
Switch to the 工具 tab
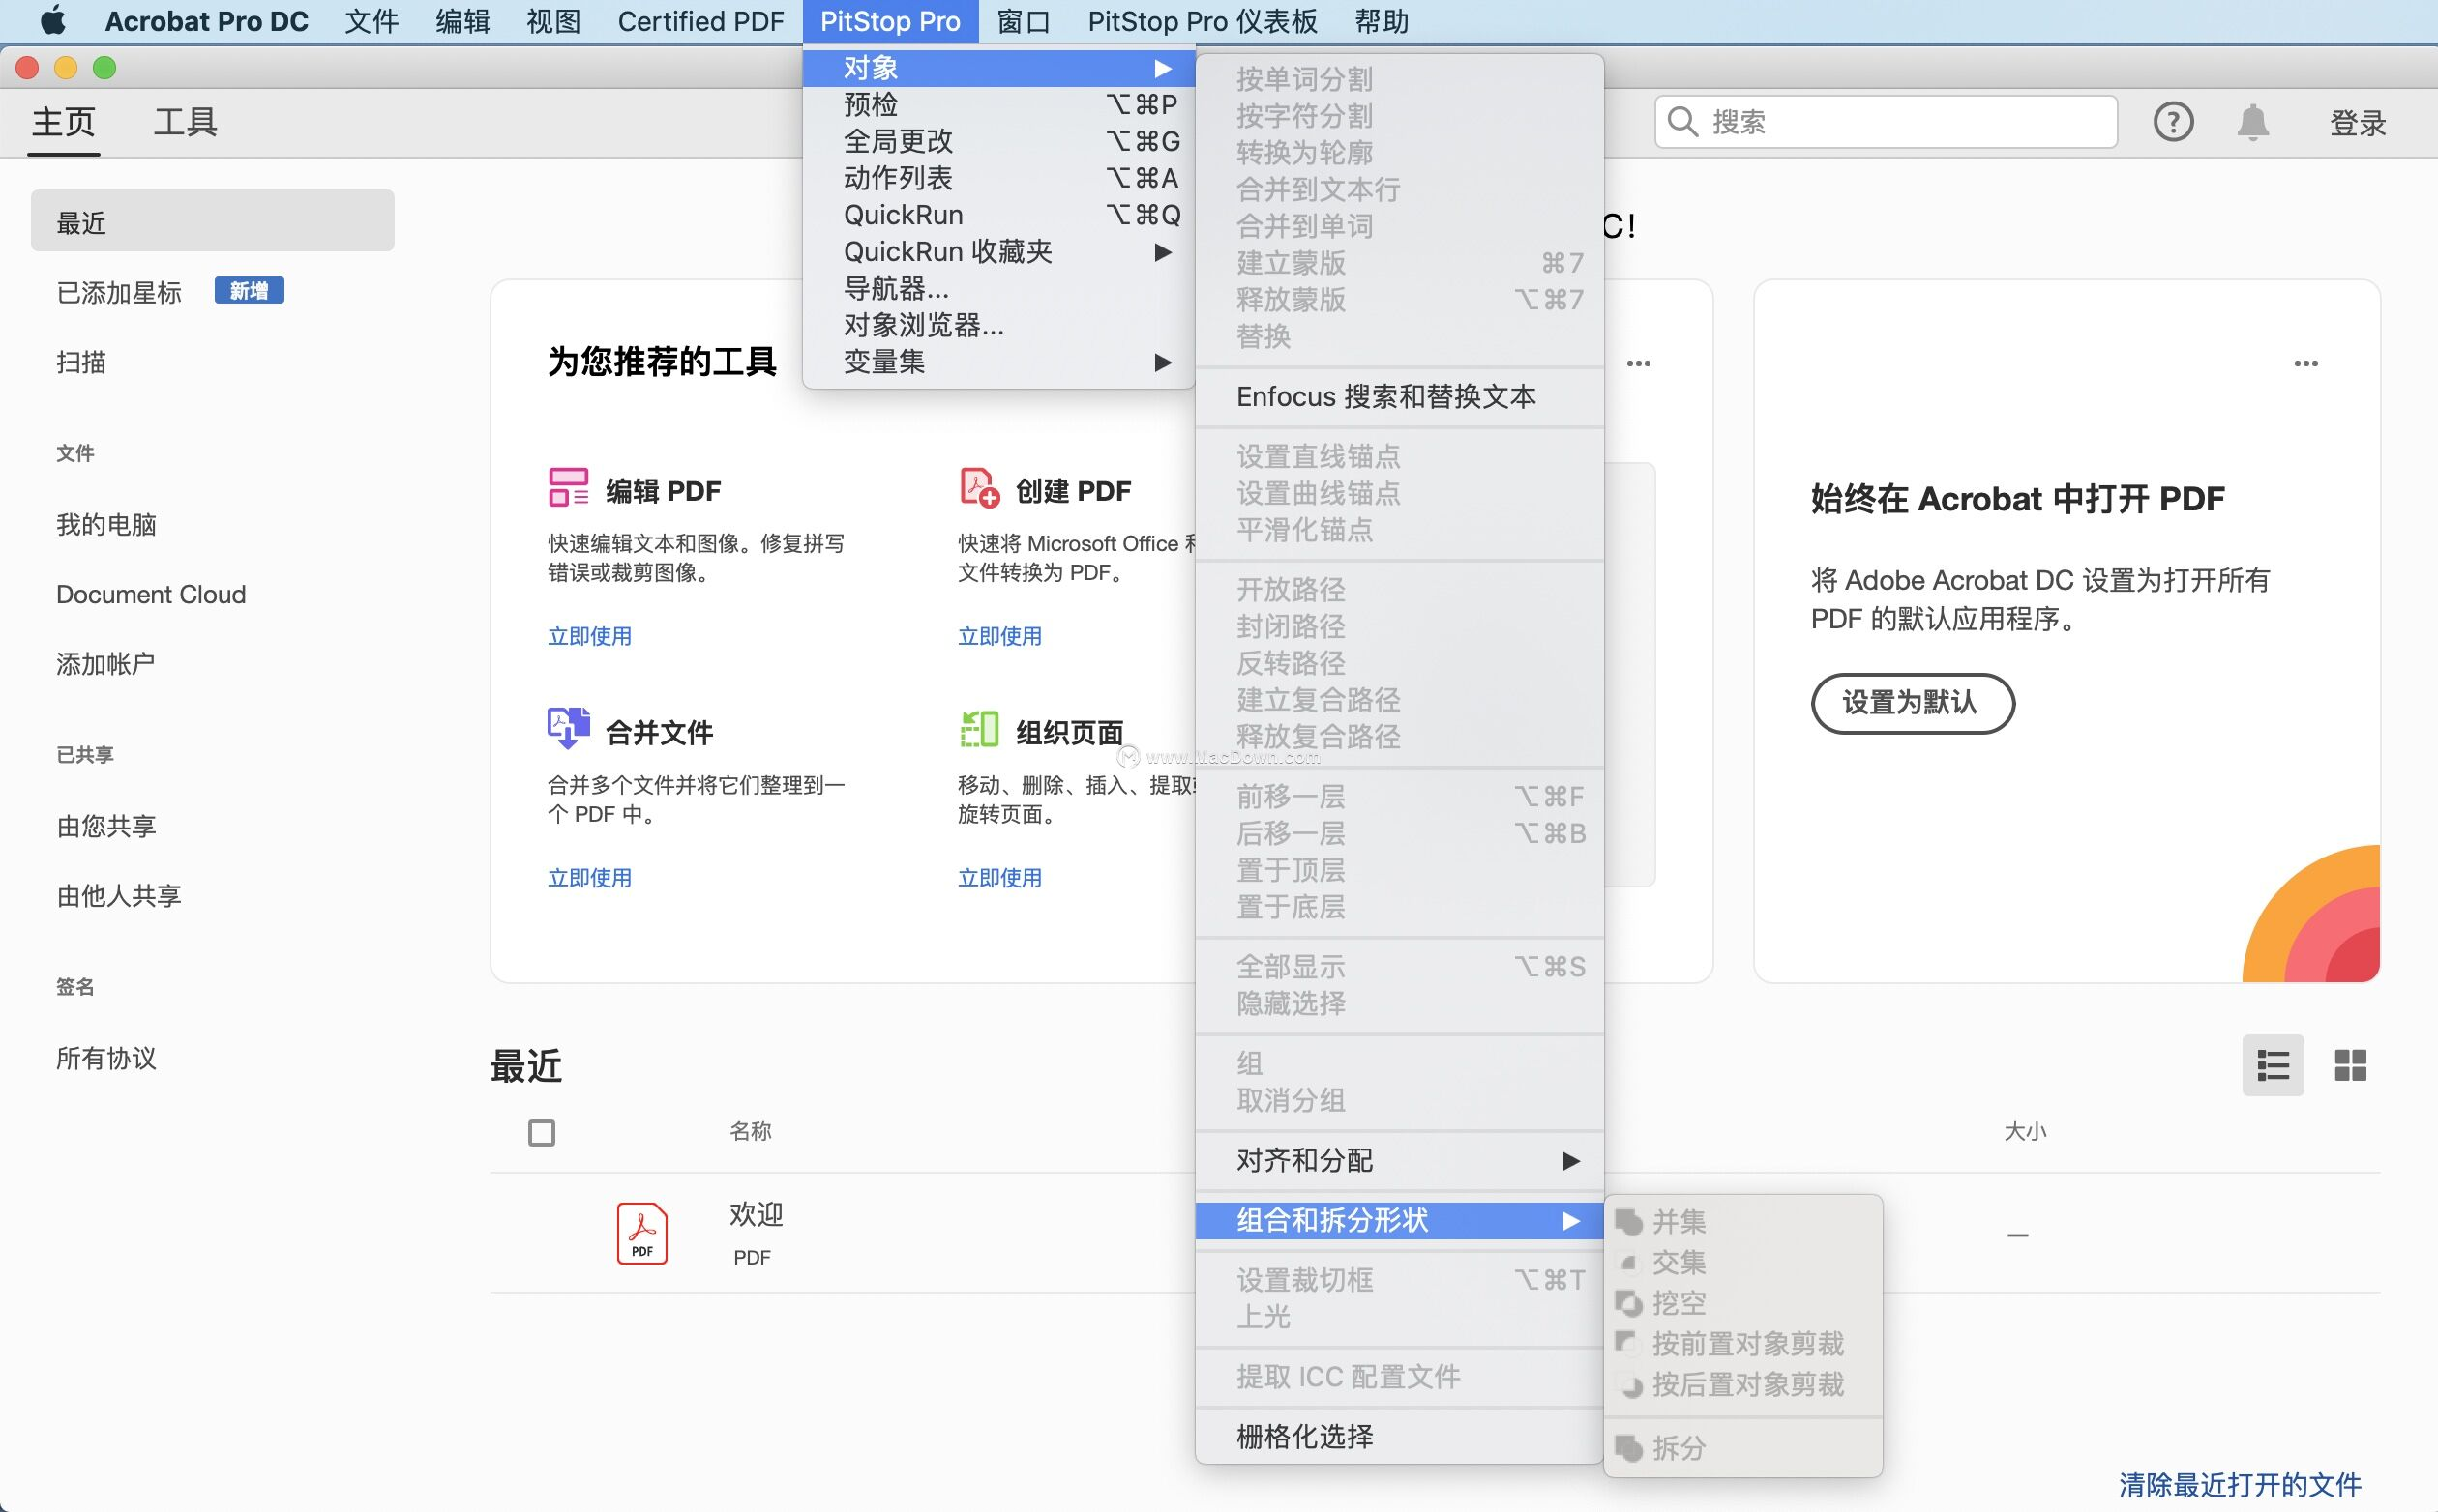(183, 121)
